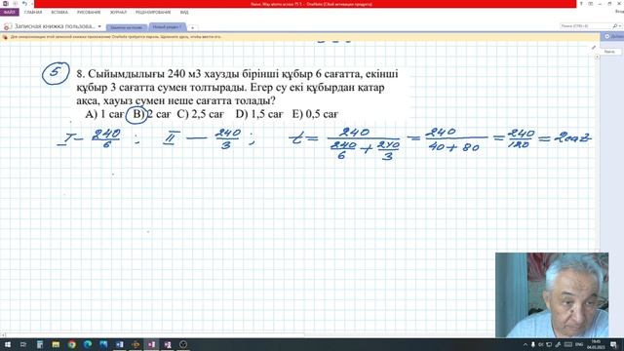
Task: Open the Calculator icon on the taskbar
Action: pyautogui.click(x=39, y=344)
